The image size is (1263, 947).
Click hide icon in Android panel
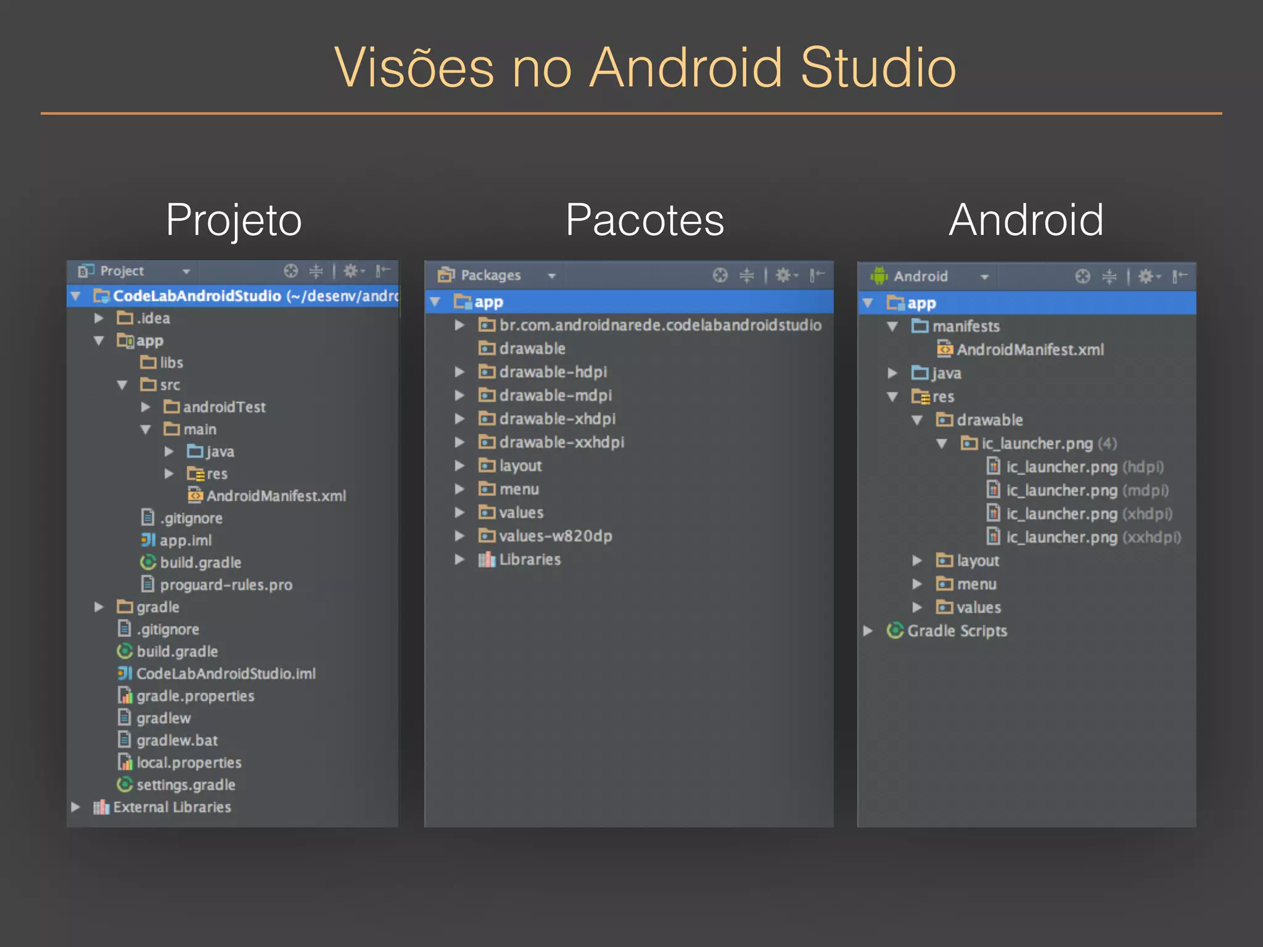point(1180,276)
